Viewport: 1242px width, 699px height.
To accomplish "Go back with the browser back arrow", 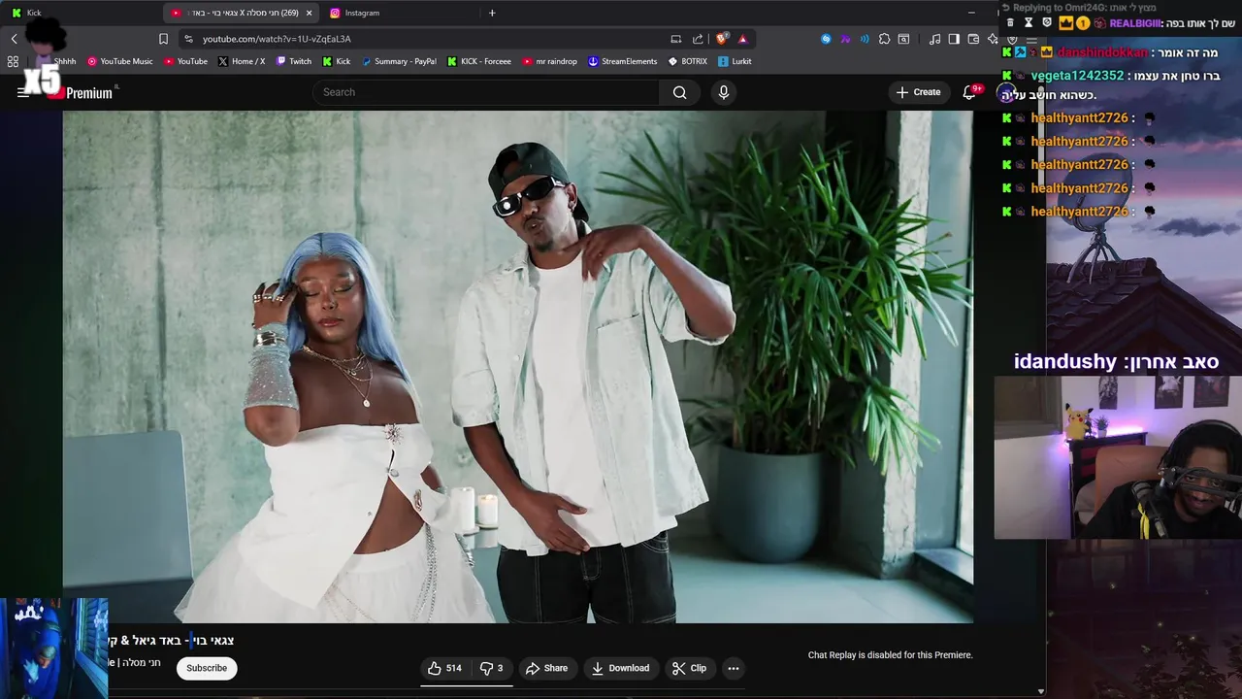I will (14, 39).
